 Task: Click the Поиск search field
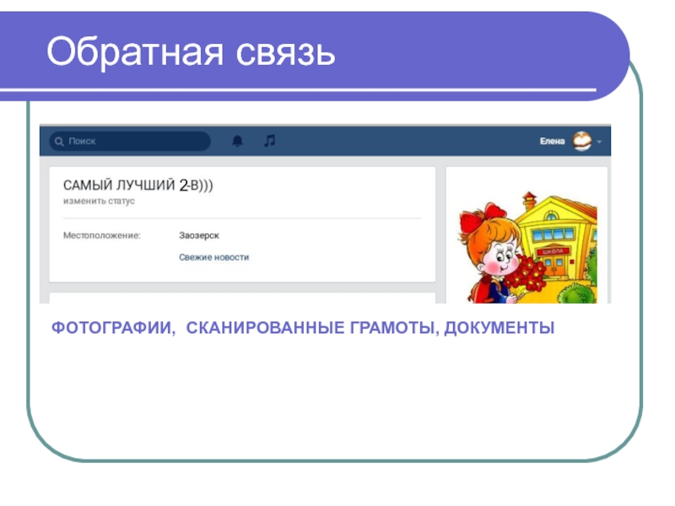click(x=130, y=141)
